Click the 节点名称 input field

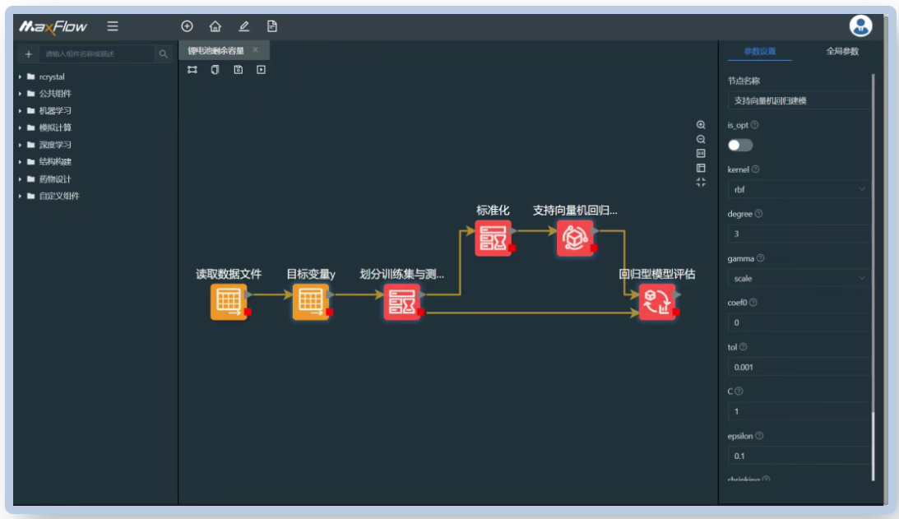click(x=798, y=100)
